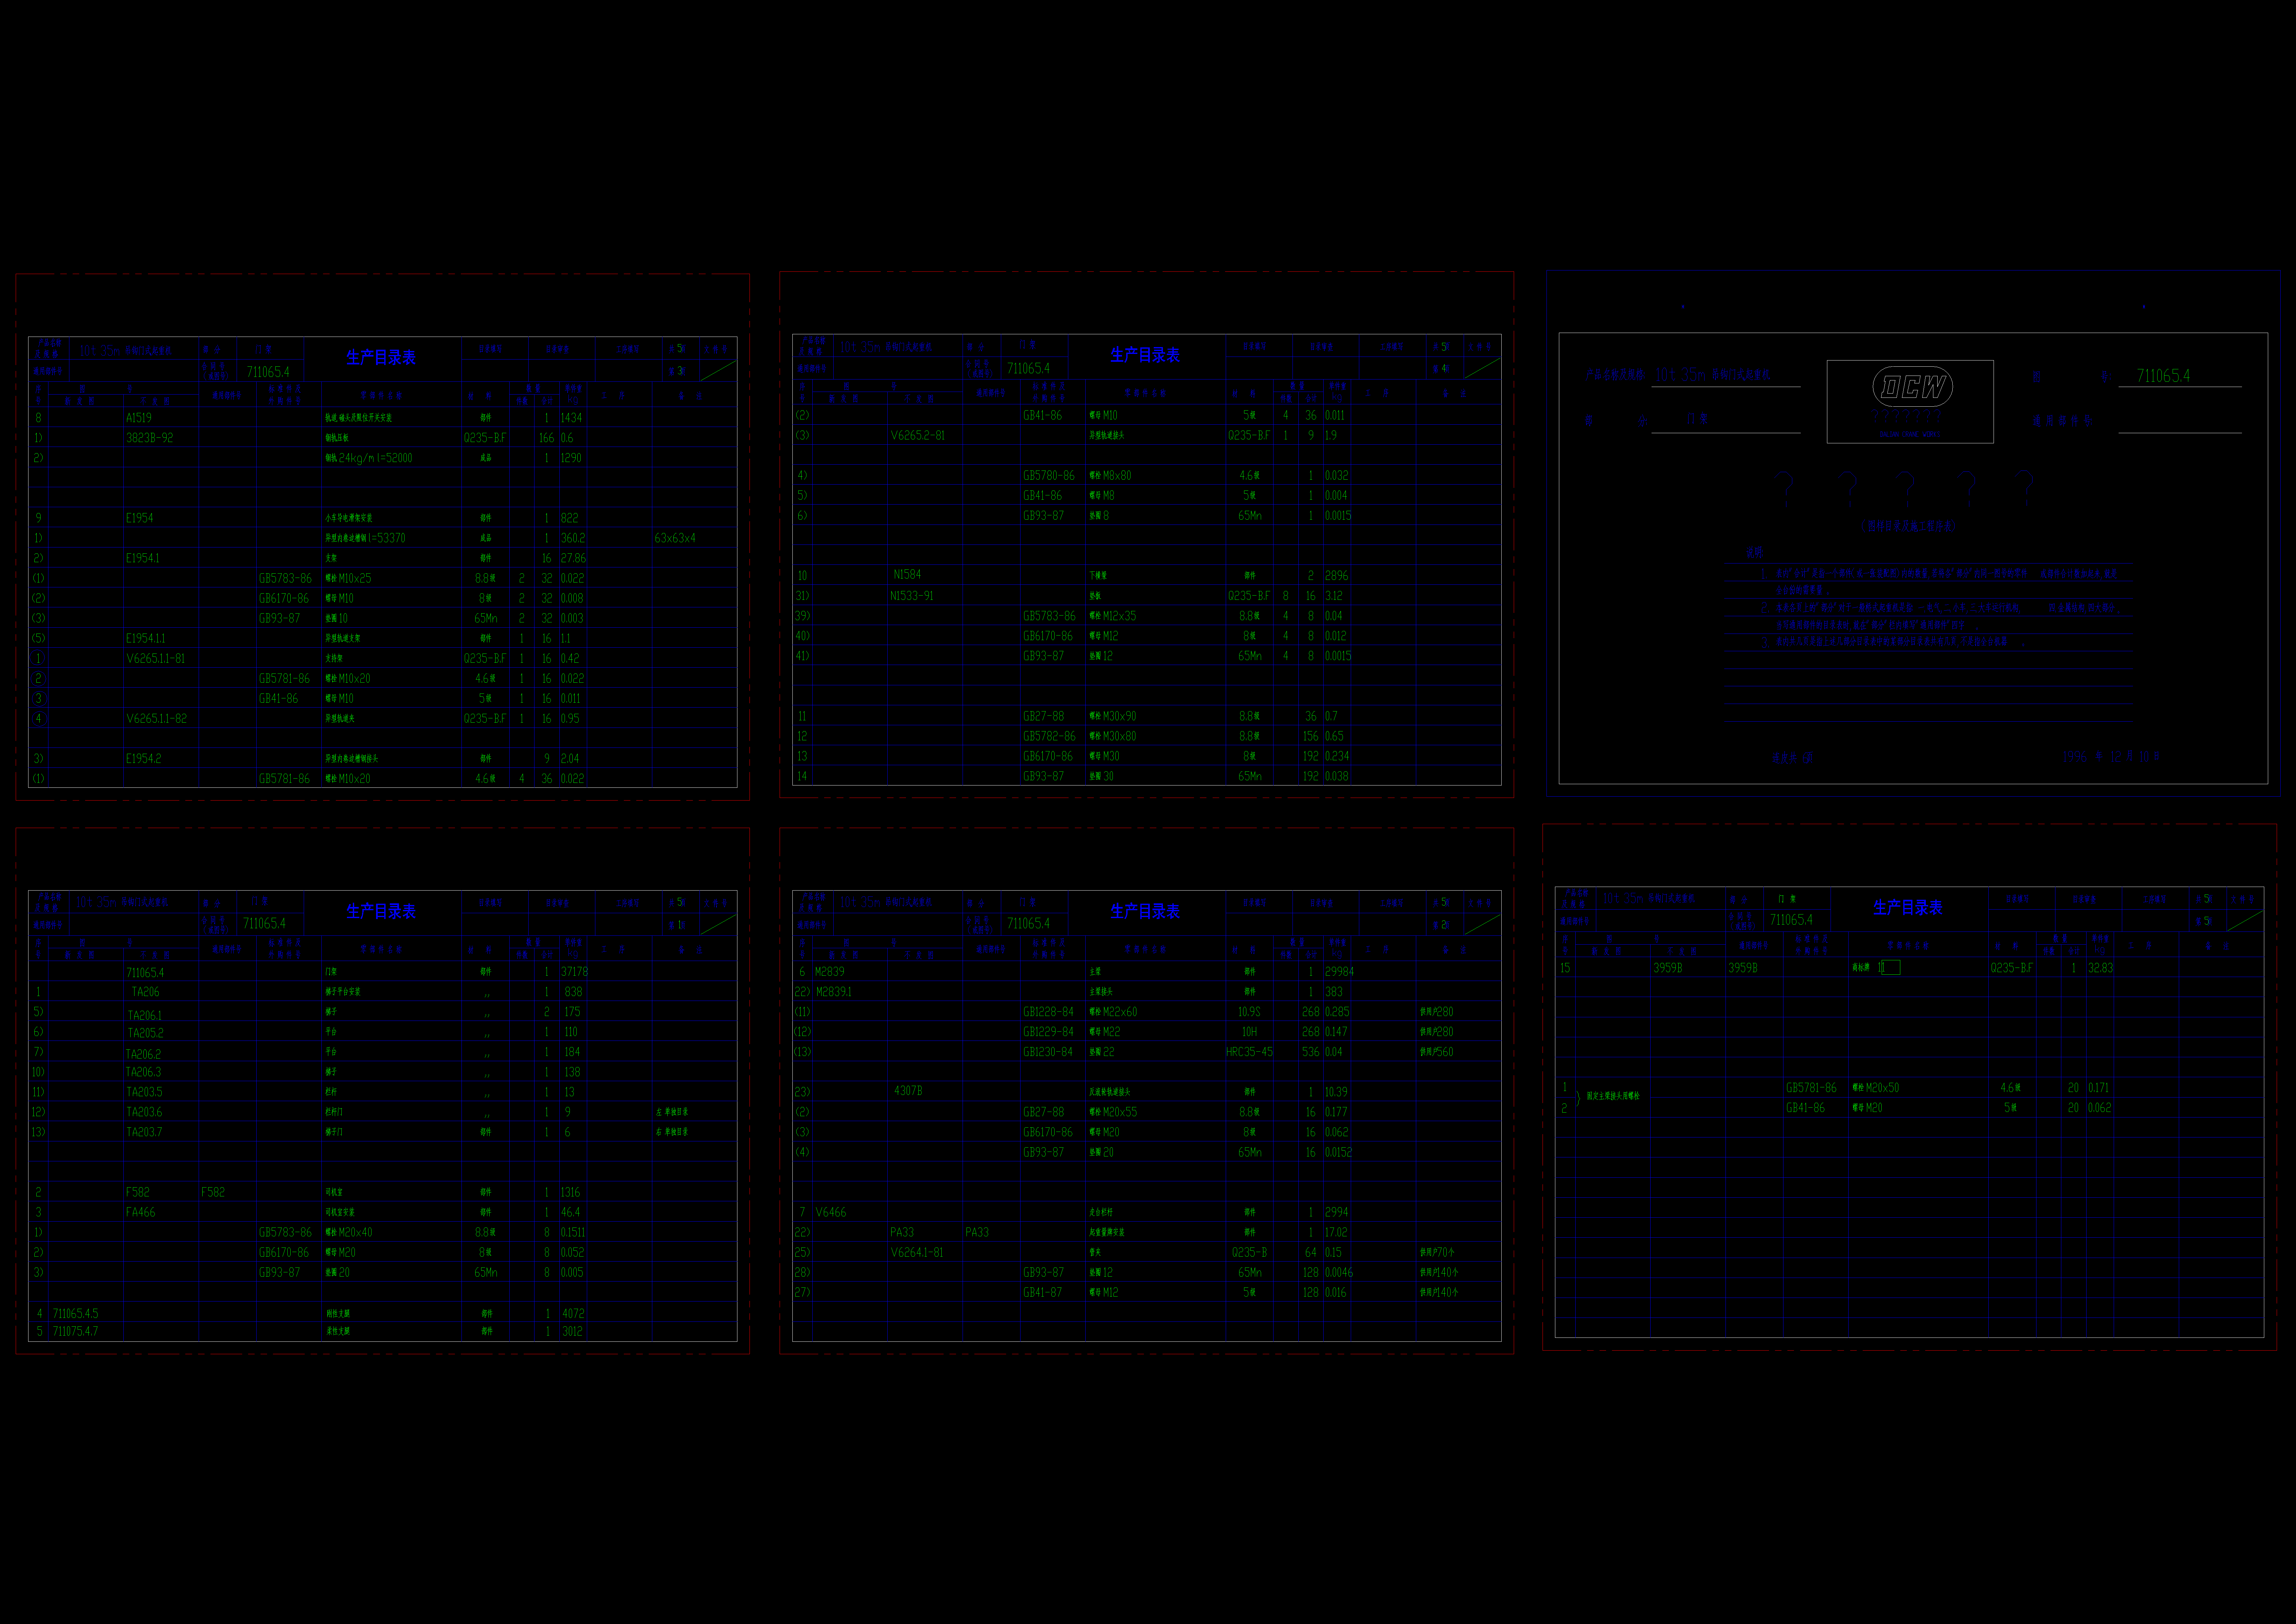This screenshot has height=1624, width=2296.
Task: Select the date '1996 年 12 月 10 日'
Action: tap(2111, 756)
